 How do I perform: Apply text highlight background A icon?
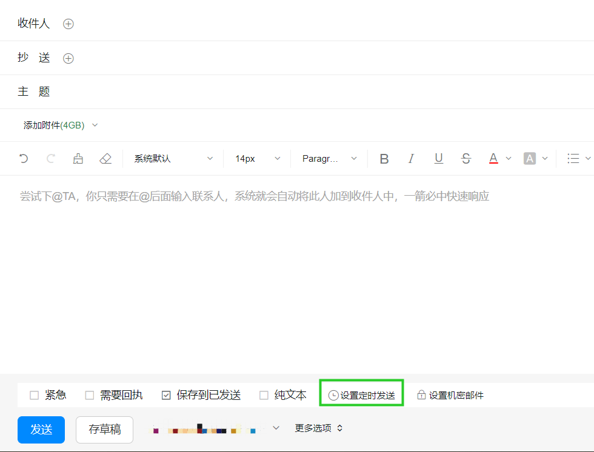(x=530, y=159)
